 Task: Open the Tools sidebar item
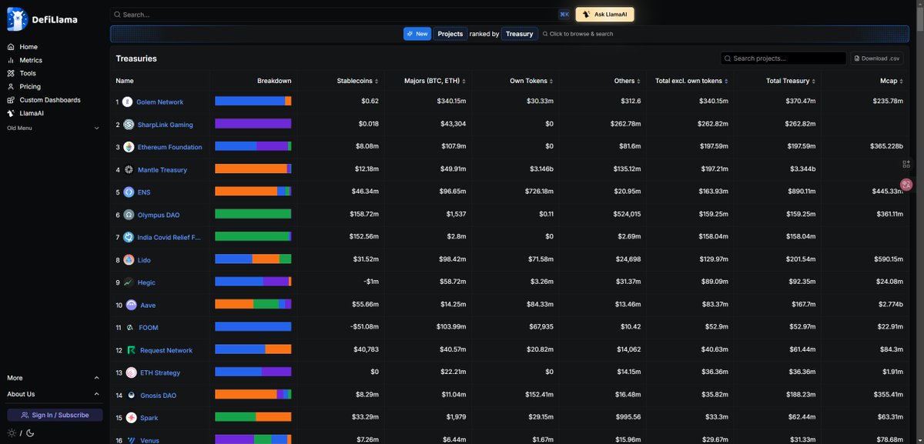(x=27, y=73)
